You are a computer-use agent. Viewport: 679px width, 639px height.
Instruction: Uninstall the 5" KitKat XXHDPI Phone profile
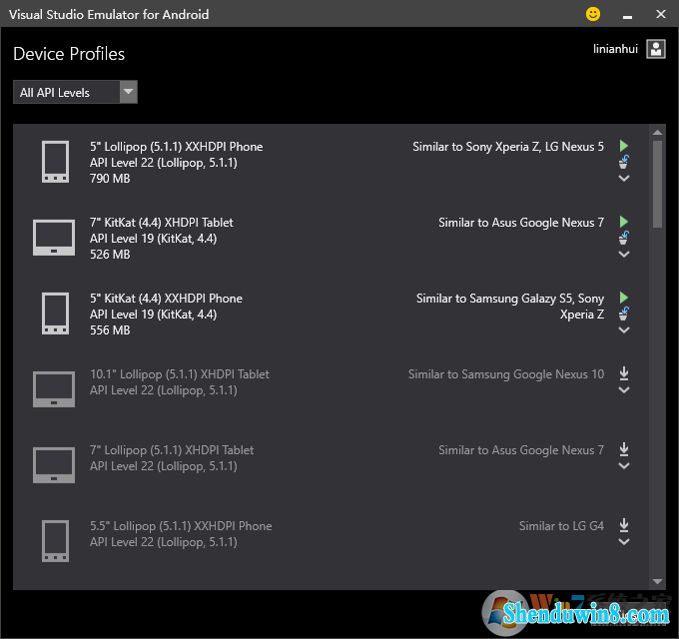tap(623, 314)
